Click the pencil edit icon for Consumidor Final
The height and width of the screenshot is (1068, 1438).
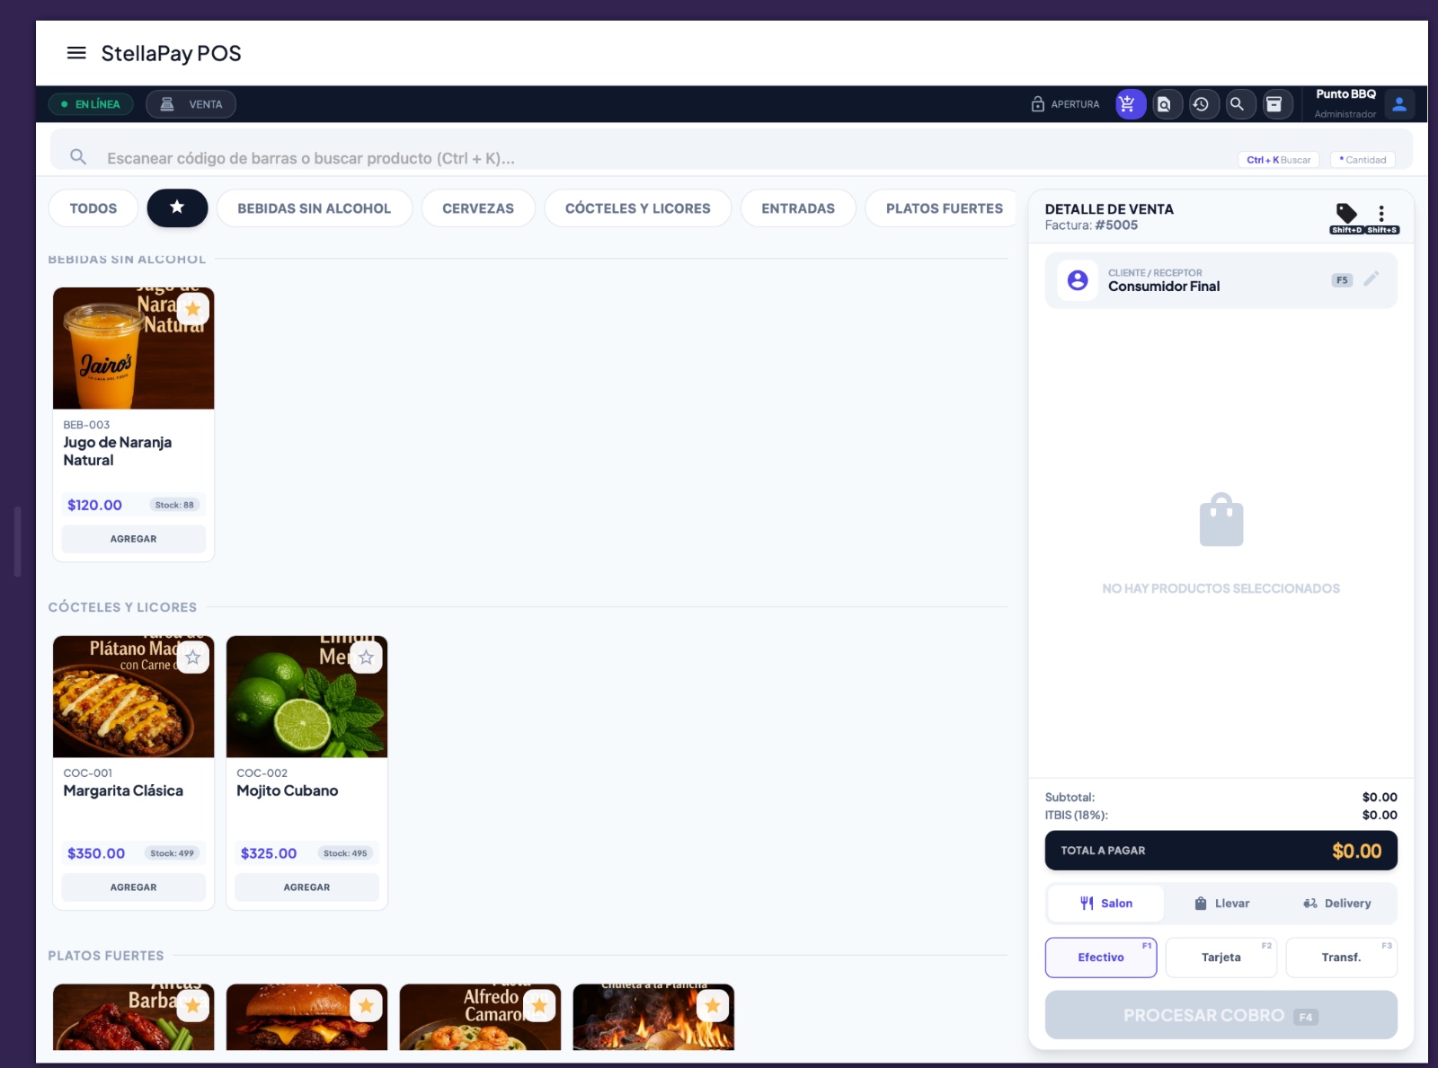[x=1371, y=279]
